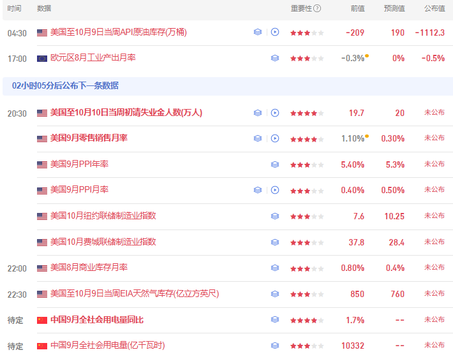Viewport: 453px width, 357px height.
Task: Open the 重要性 help question-mark icon
Action: [x=317, y=8]
